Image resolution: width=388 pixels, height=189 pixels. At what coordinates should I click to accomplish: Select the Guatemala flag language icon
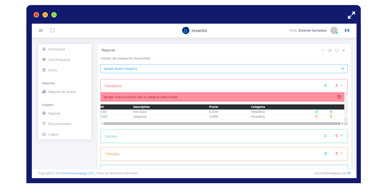click(x=347, y=30)
